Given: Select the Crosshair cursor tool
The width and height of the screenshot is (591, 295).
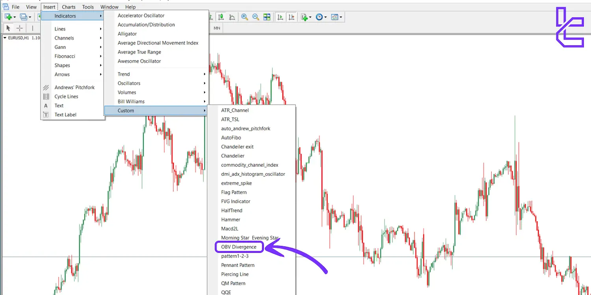Looking at the screenshot, I should tap(19, 28).
